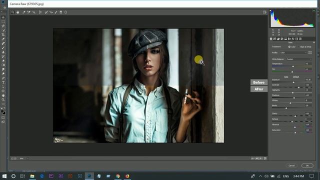Select the Spot Removal tool

pos(46,12)
